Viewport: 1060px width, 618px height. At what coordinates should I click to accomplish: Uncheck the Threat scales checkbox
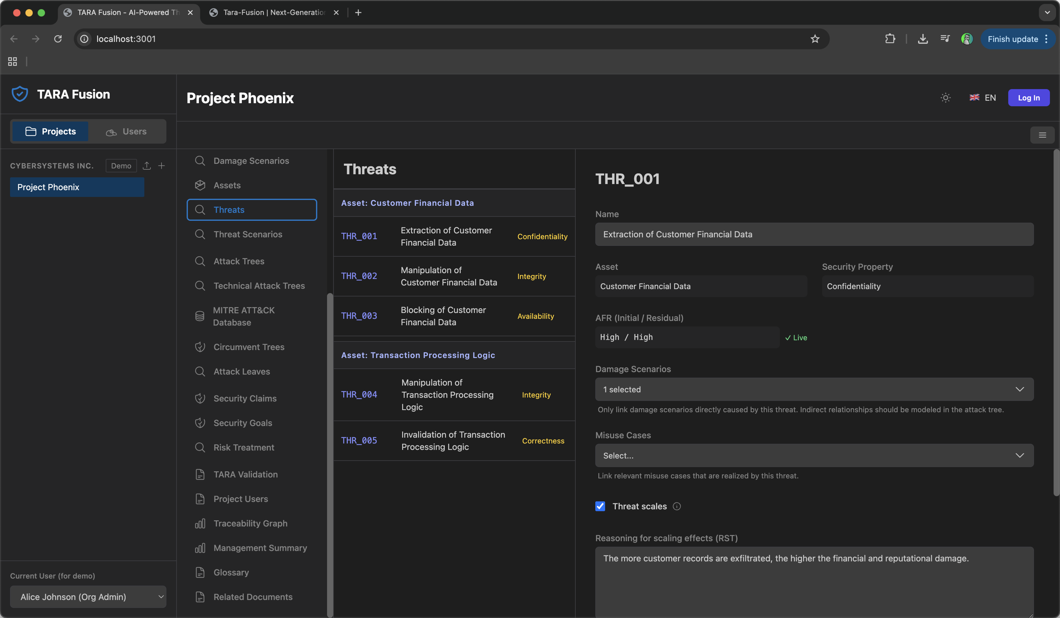600,506
